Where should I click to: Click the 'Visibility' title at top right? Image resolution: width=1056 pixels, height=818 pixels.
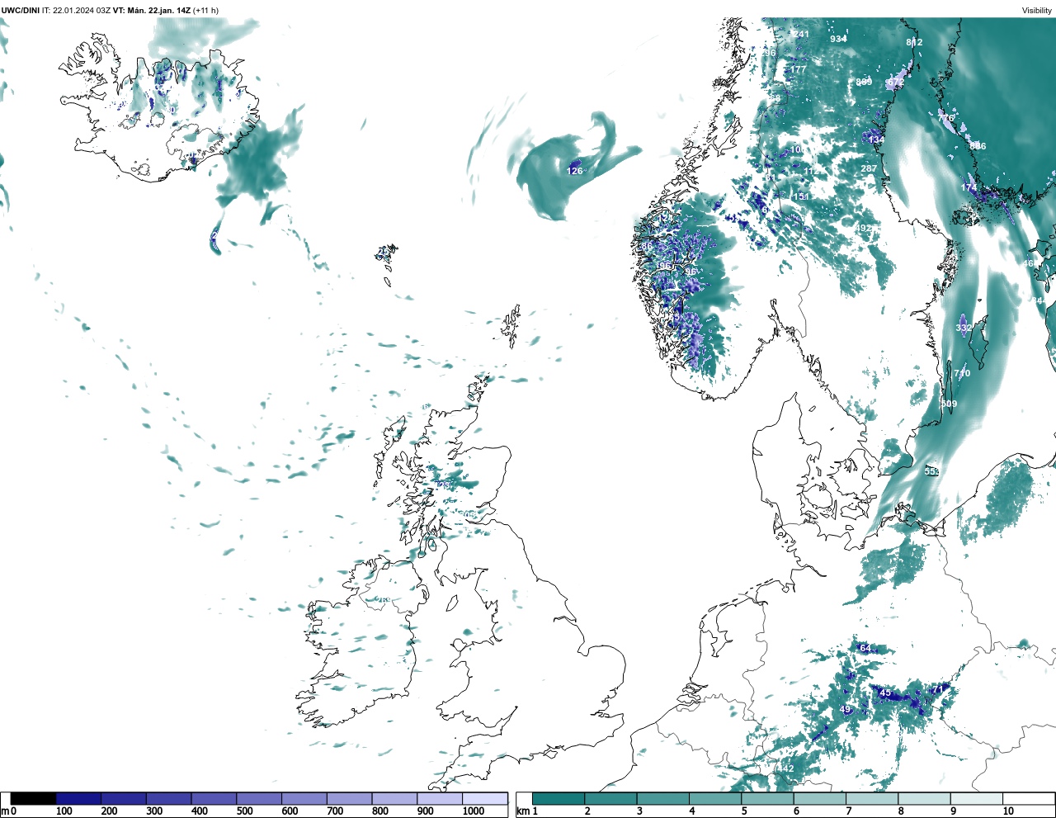point(1037,11)
